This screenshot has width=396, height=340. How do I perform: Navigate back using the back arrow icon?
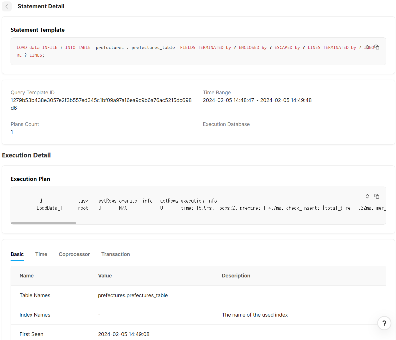click(7, 6)
